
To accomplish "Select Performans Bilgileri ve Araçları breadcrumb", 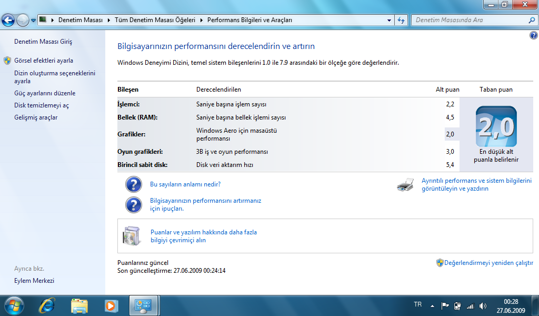I will [249, 21].
